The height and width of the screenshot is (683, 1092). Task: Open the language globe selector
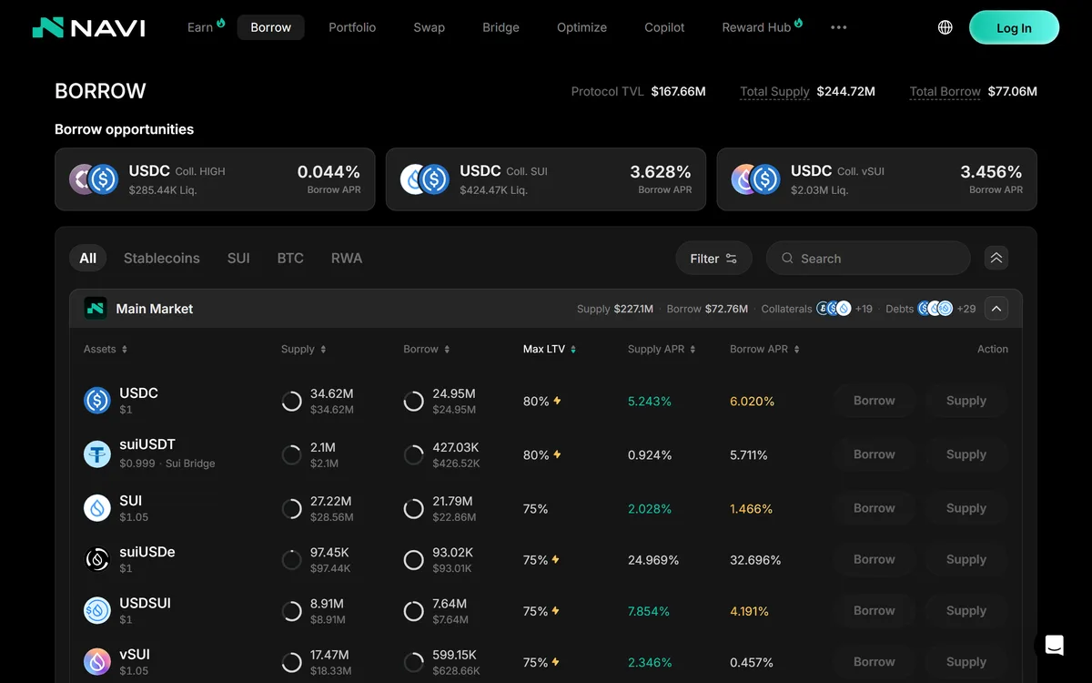coord(945,27)
